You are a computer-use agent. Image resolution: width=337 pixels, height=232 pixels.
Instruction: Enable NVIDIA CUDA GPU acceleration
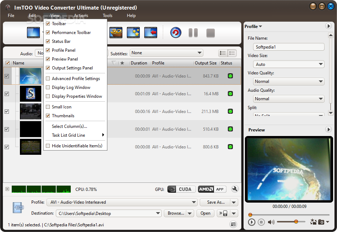(x=181, y=189)
